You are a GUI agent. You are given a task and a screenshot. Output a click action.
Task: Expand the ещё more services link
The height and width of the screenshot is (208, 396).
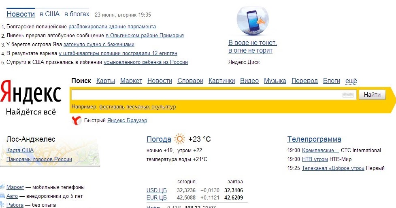(x=351, y=81)
